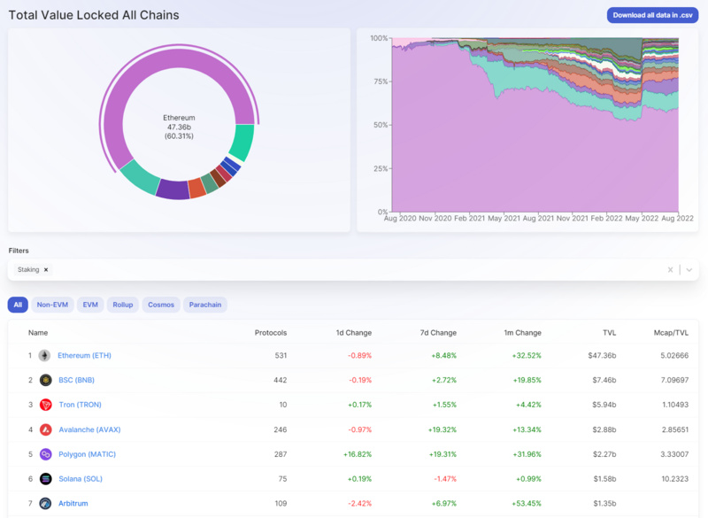Click the Arbitrum chain logo icon
The image size is (708, 518).
click(x=45, y=504)
